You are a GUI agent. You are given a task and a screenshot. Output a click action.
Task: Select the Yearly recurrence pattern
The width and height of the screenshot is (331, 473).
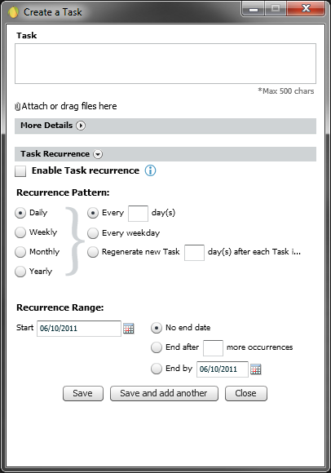20,272
